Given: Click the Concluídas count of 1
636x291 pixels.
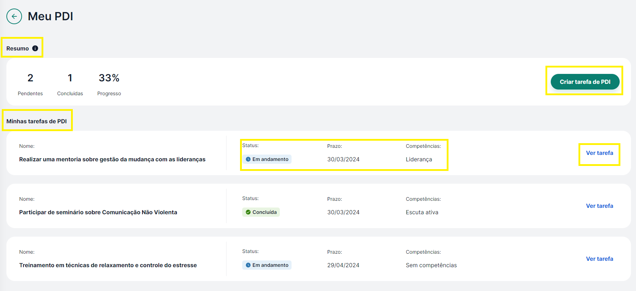Looking at the screenshot, I should (70, 78).
